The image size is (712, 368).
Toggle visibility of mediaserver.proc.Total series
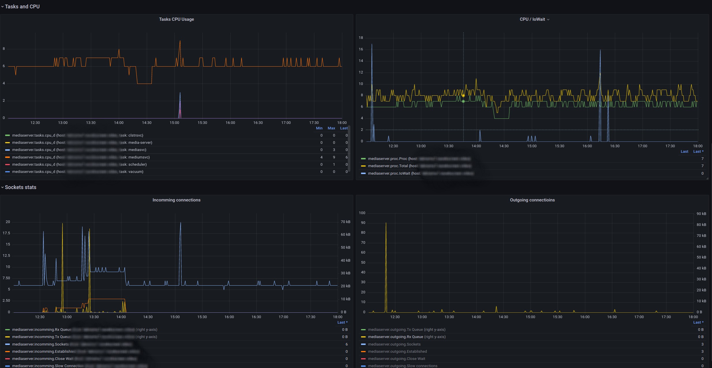[x=388, y=166]
